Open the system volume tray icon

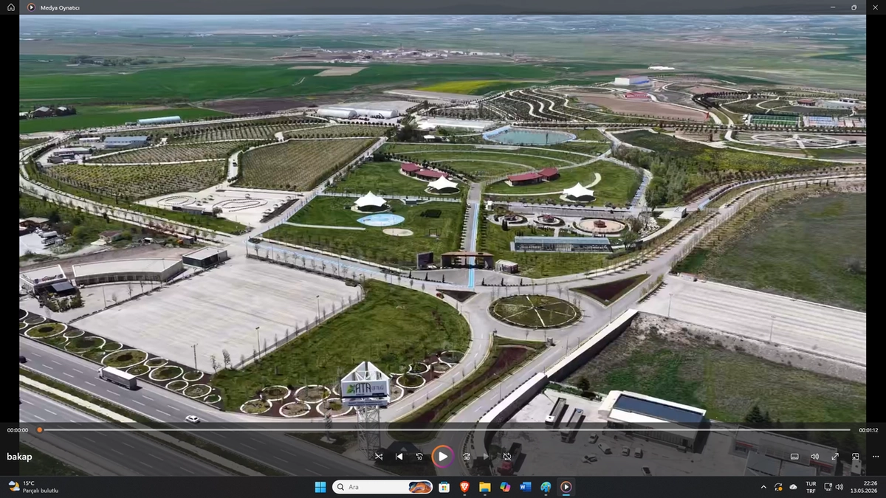click(x=839, y=487)
